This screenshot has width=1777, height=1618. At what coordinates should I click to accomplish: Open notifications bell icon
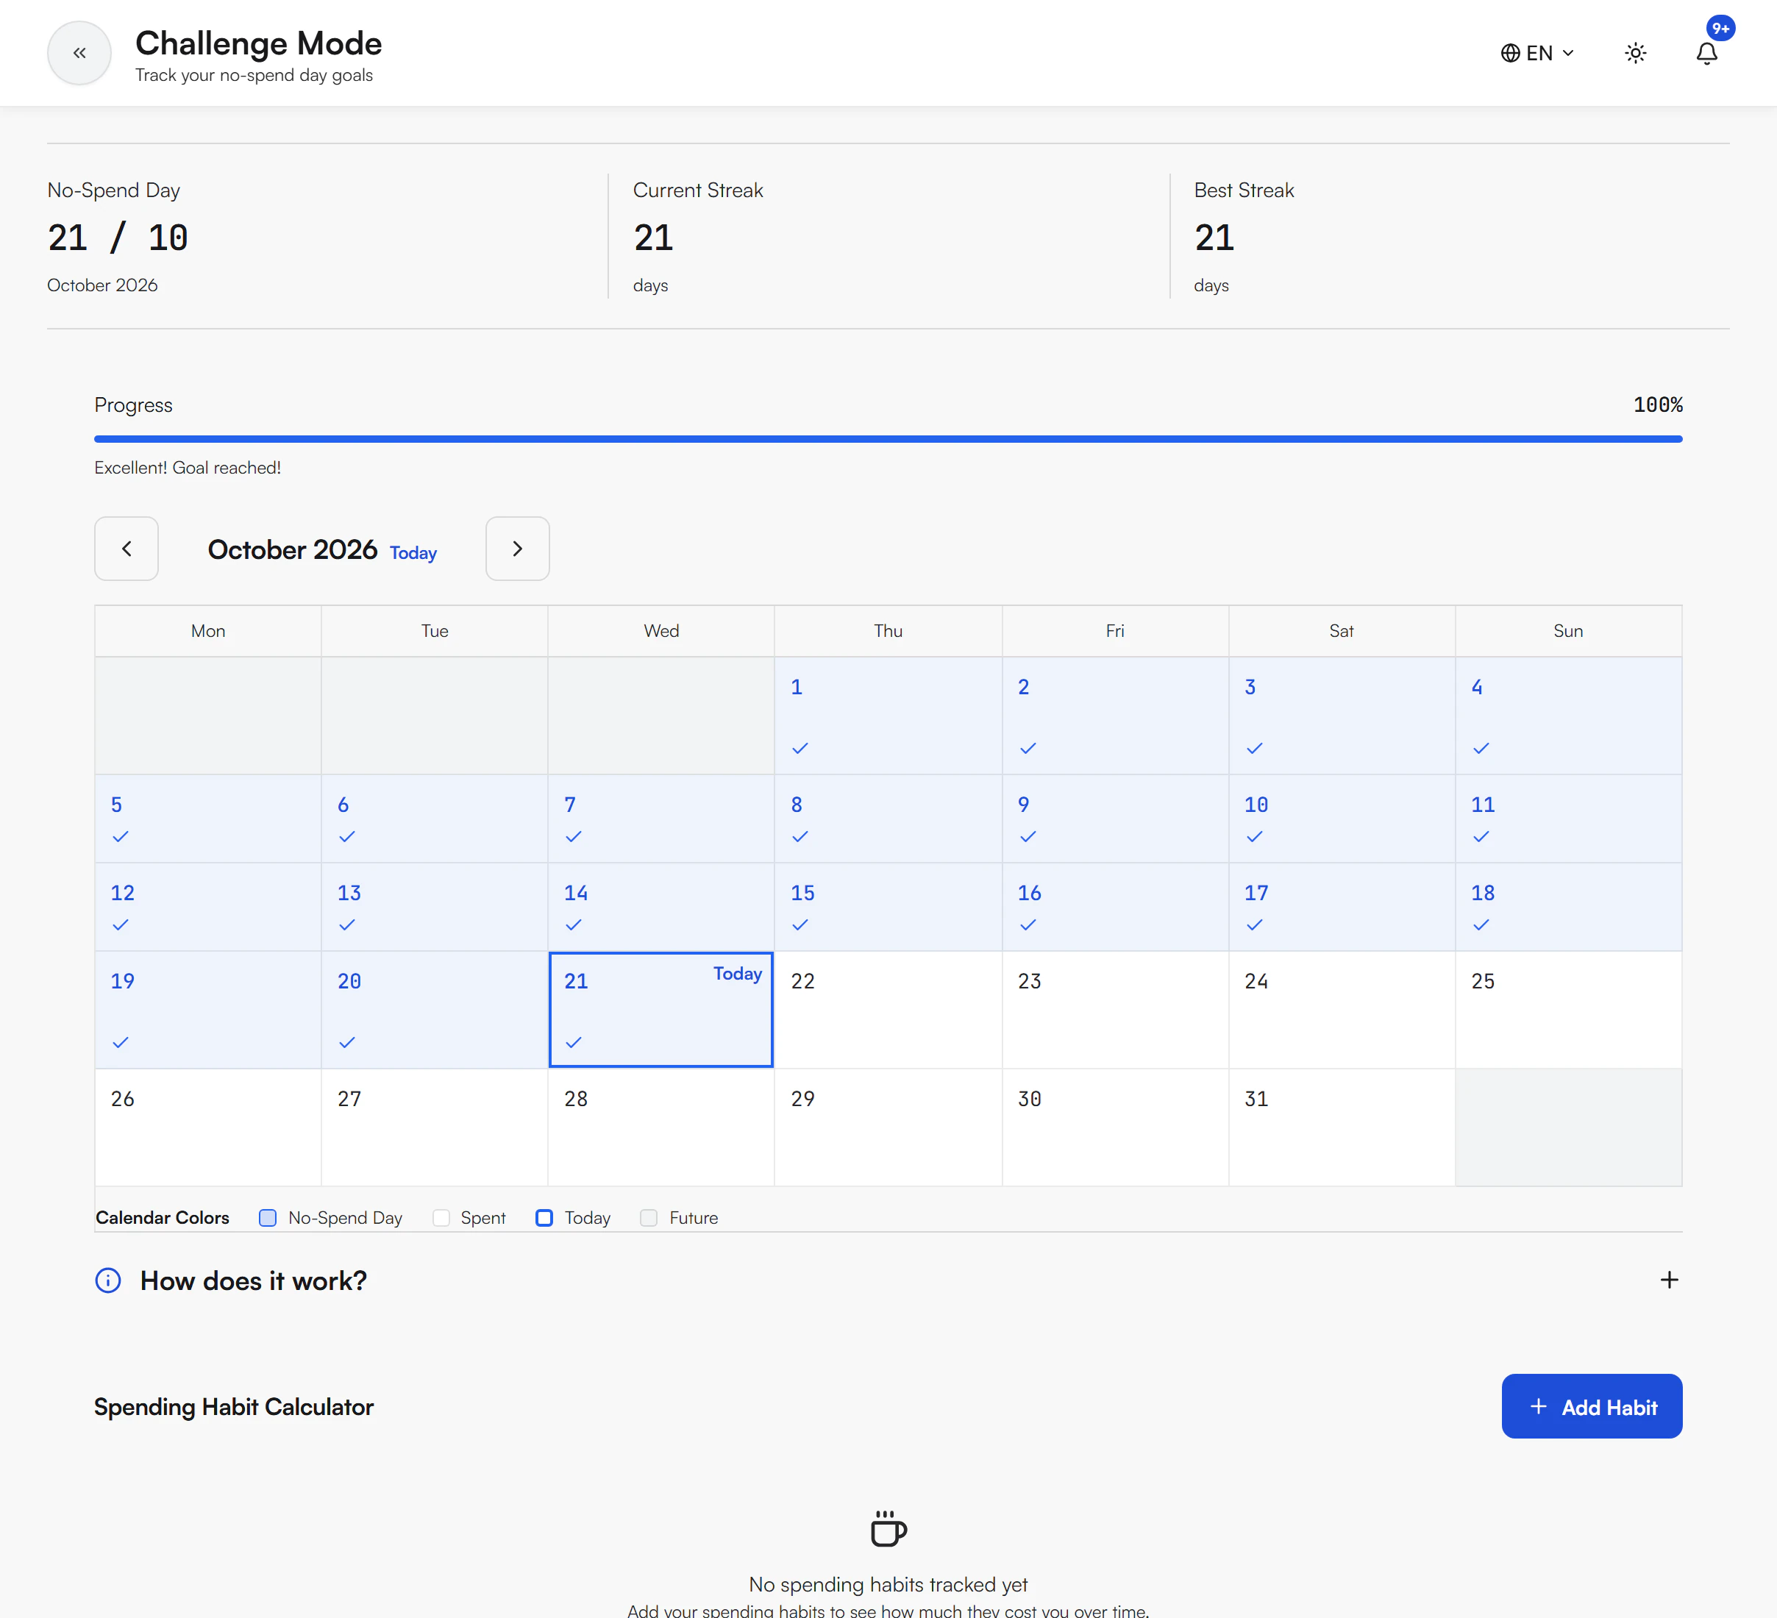coord(1706,53)
